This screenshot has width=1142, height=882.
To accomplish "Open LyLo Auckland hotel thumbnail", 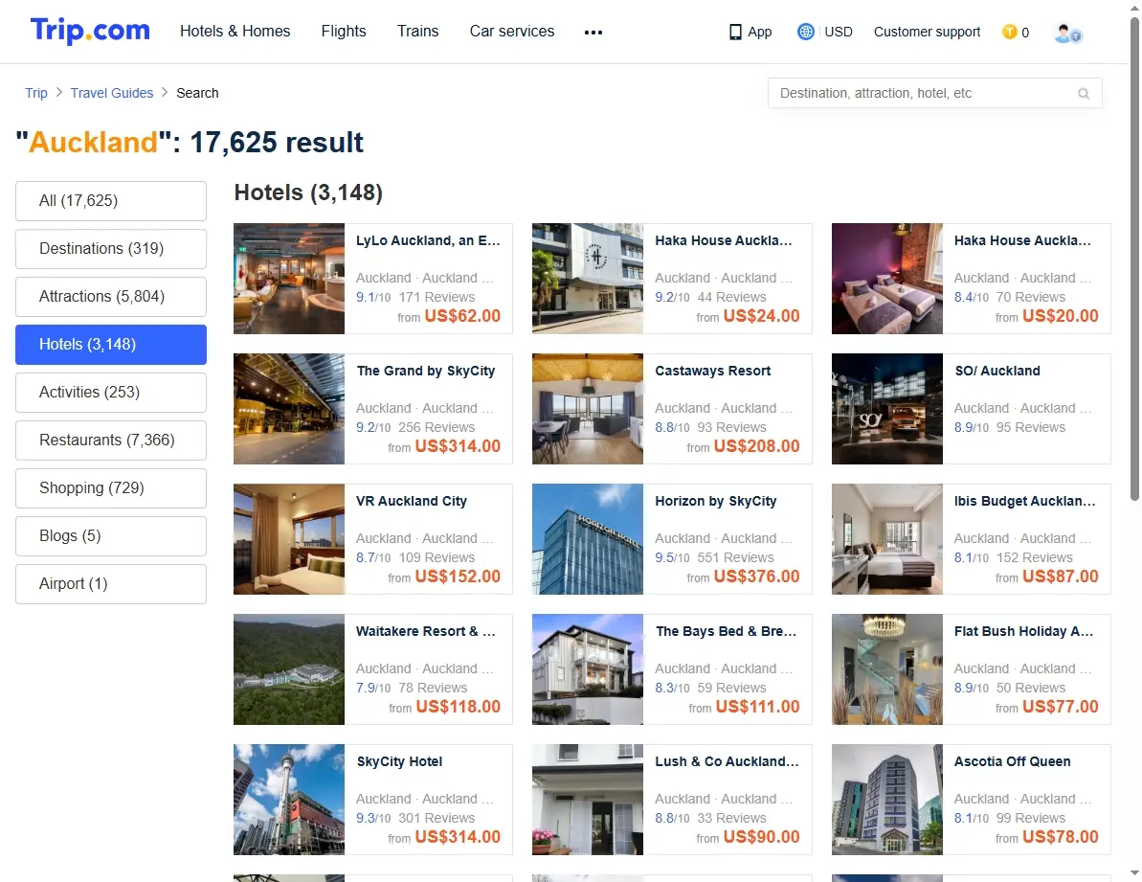I will tap(289, 279).
